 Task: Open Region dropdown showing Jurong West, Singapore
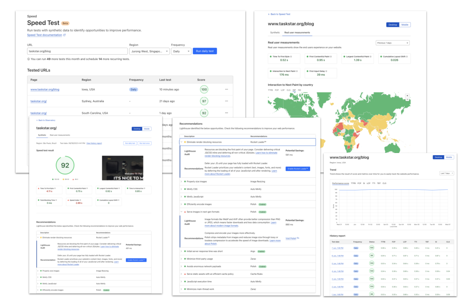(x=150, y=51)
